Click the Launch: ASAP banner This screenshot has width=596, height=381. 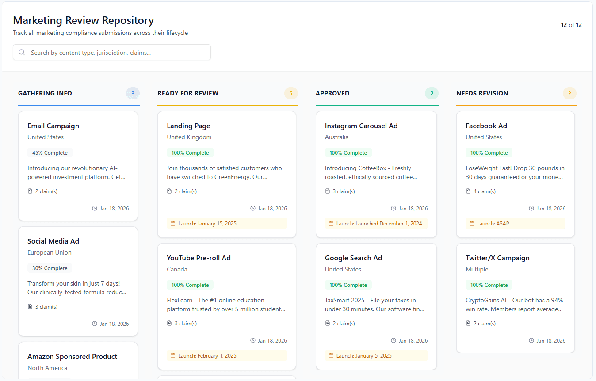[x=516, y=224]
